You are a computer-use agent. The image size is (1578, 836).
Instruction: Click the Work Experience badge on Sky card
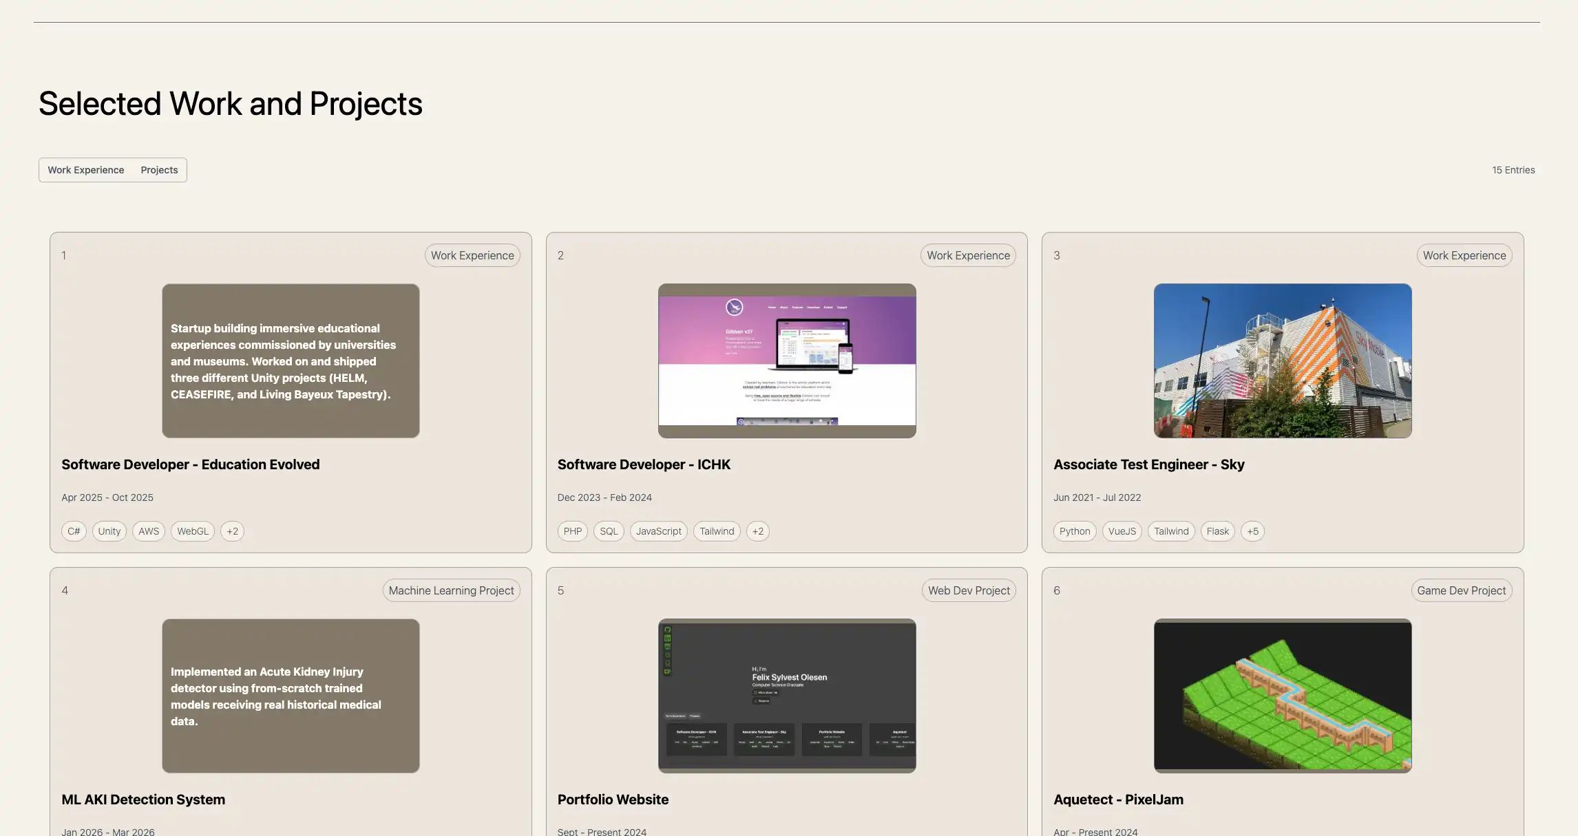pos(1464,255)
